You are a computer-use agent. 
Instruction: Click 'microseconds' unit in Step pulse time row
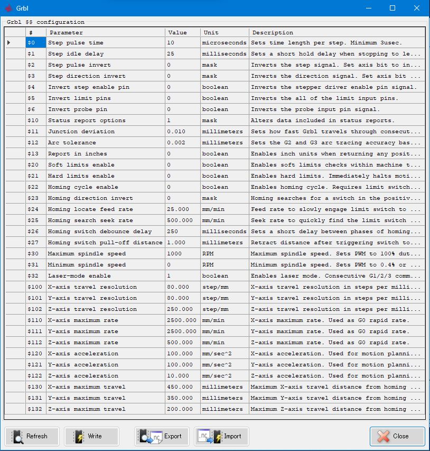point(224,43)
